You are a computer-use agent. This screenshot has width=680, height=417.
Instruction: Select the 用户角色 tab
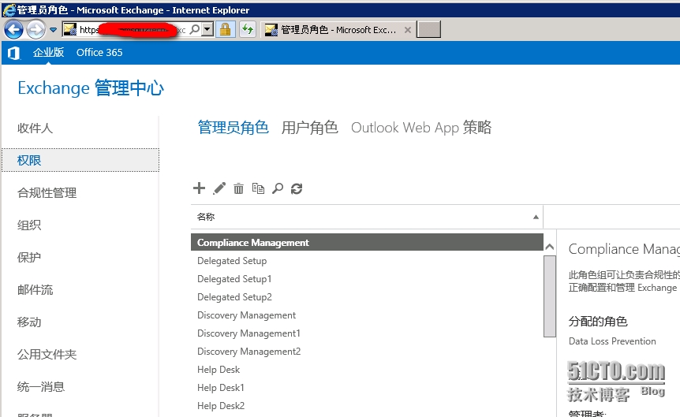coord(310,128)
